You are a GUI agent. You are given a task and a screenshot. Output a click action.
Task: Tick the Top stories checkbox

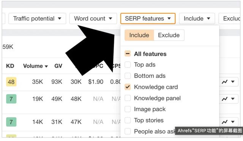pyautogui.click(x=128, y=120)
